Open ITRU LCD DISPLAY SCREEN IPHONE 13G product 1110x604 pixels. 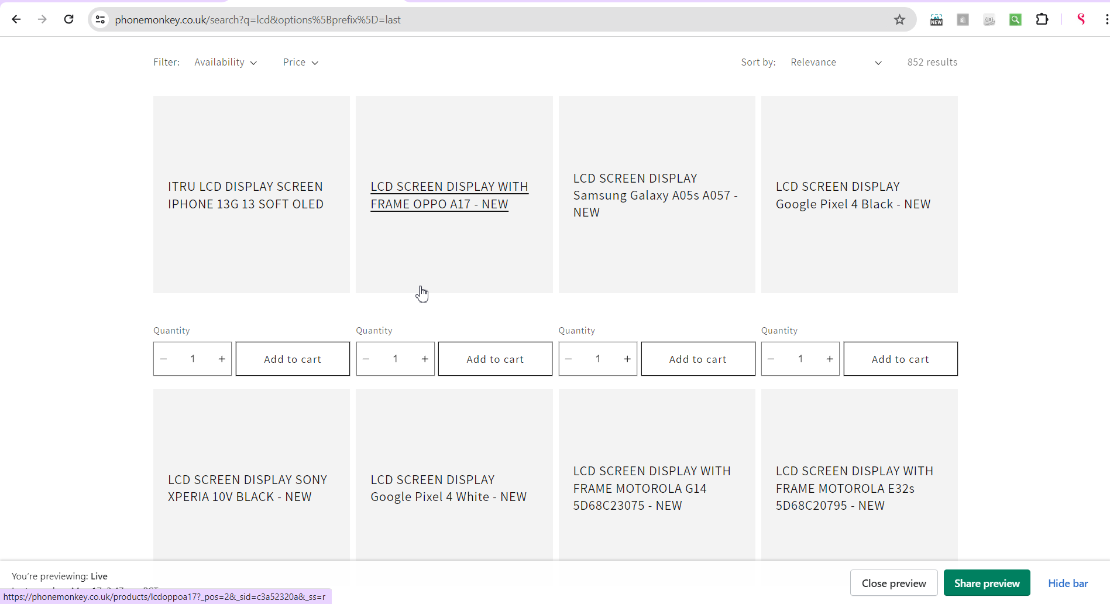pos(246,195)
